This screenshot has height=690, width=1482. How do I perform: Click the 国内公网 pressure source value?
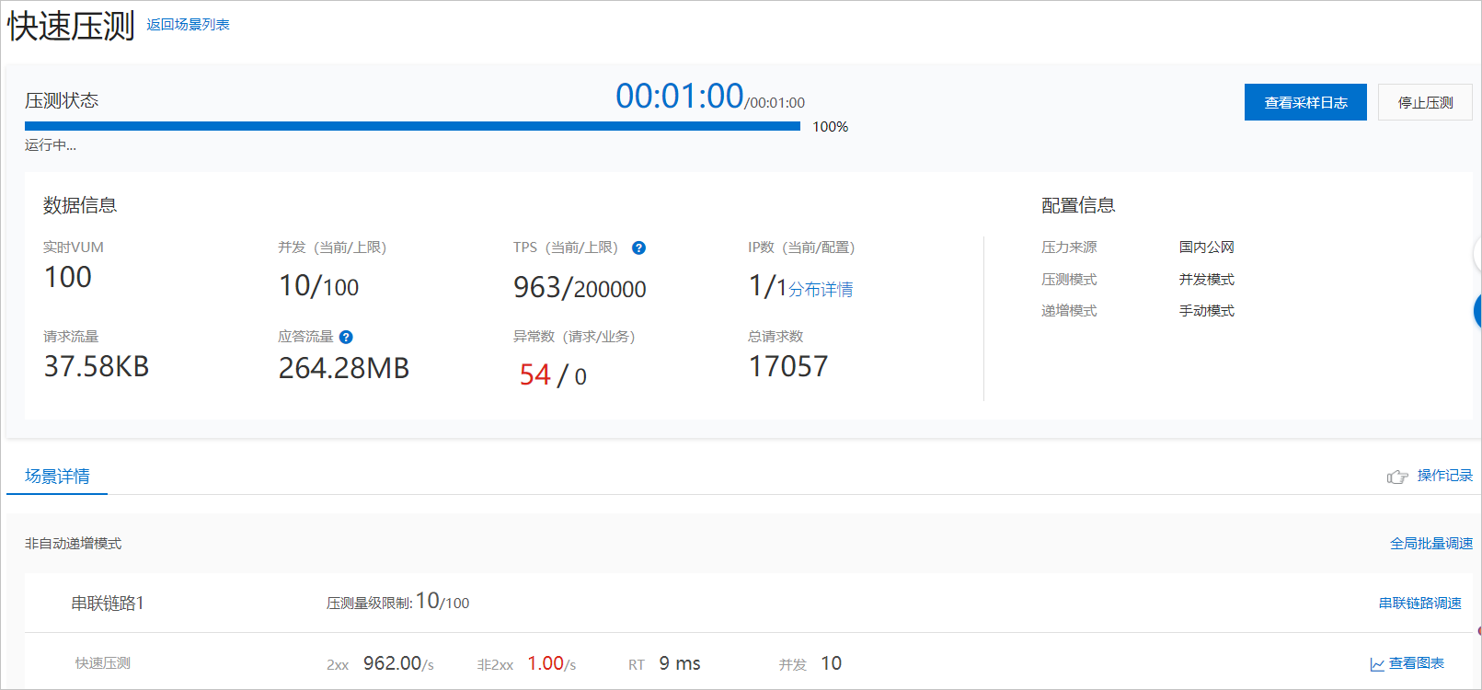(1207, 247)
